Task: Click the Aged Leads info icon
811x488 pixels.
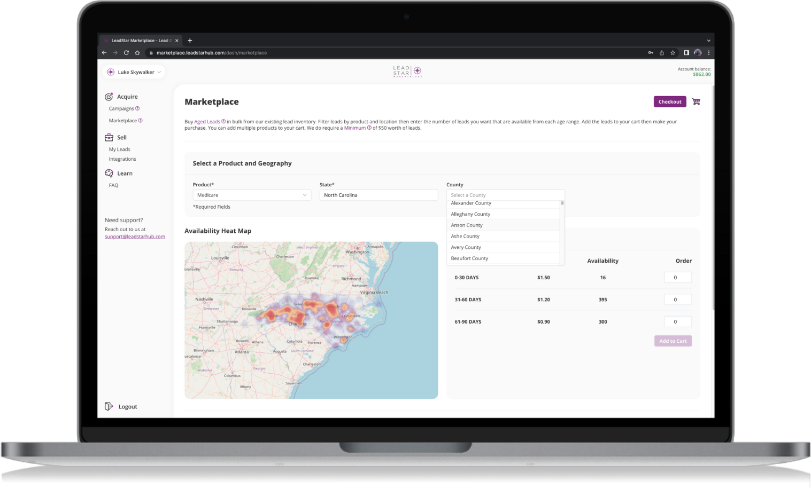Action: [x=223, y=122]
